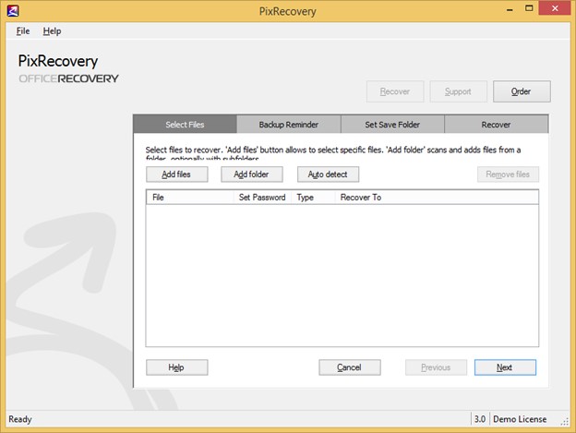Click the 3.0 version status entry
576x433 pixels.
tap(480, 419)
